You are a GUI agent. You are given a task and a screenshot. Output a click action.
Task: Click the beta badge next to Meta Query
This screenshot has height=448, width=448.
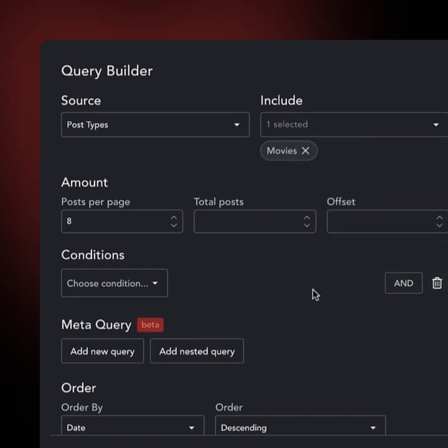pos(150,325)
